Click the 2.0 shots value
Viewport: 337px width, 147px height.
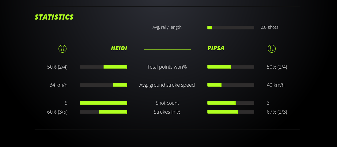(270, 27)
